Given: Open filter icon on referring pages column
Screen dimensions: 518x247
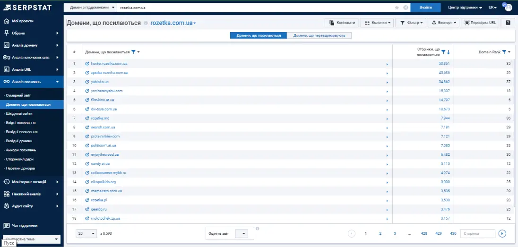Looking at the screenshot, I should pos(443,52).
